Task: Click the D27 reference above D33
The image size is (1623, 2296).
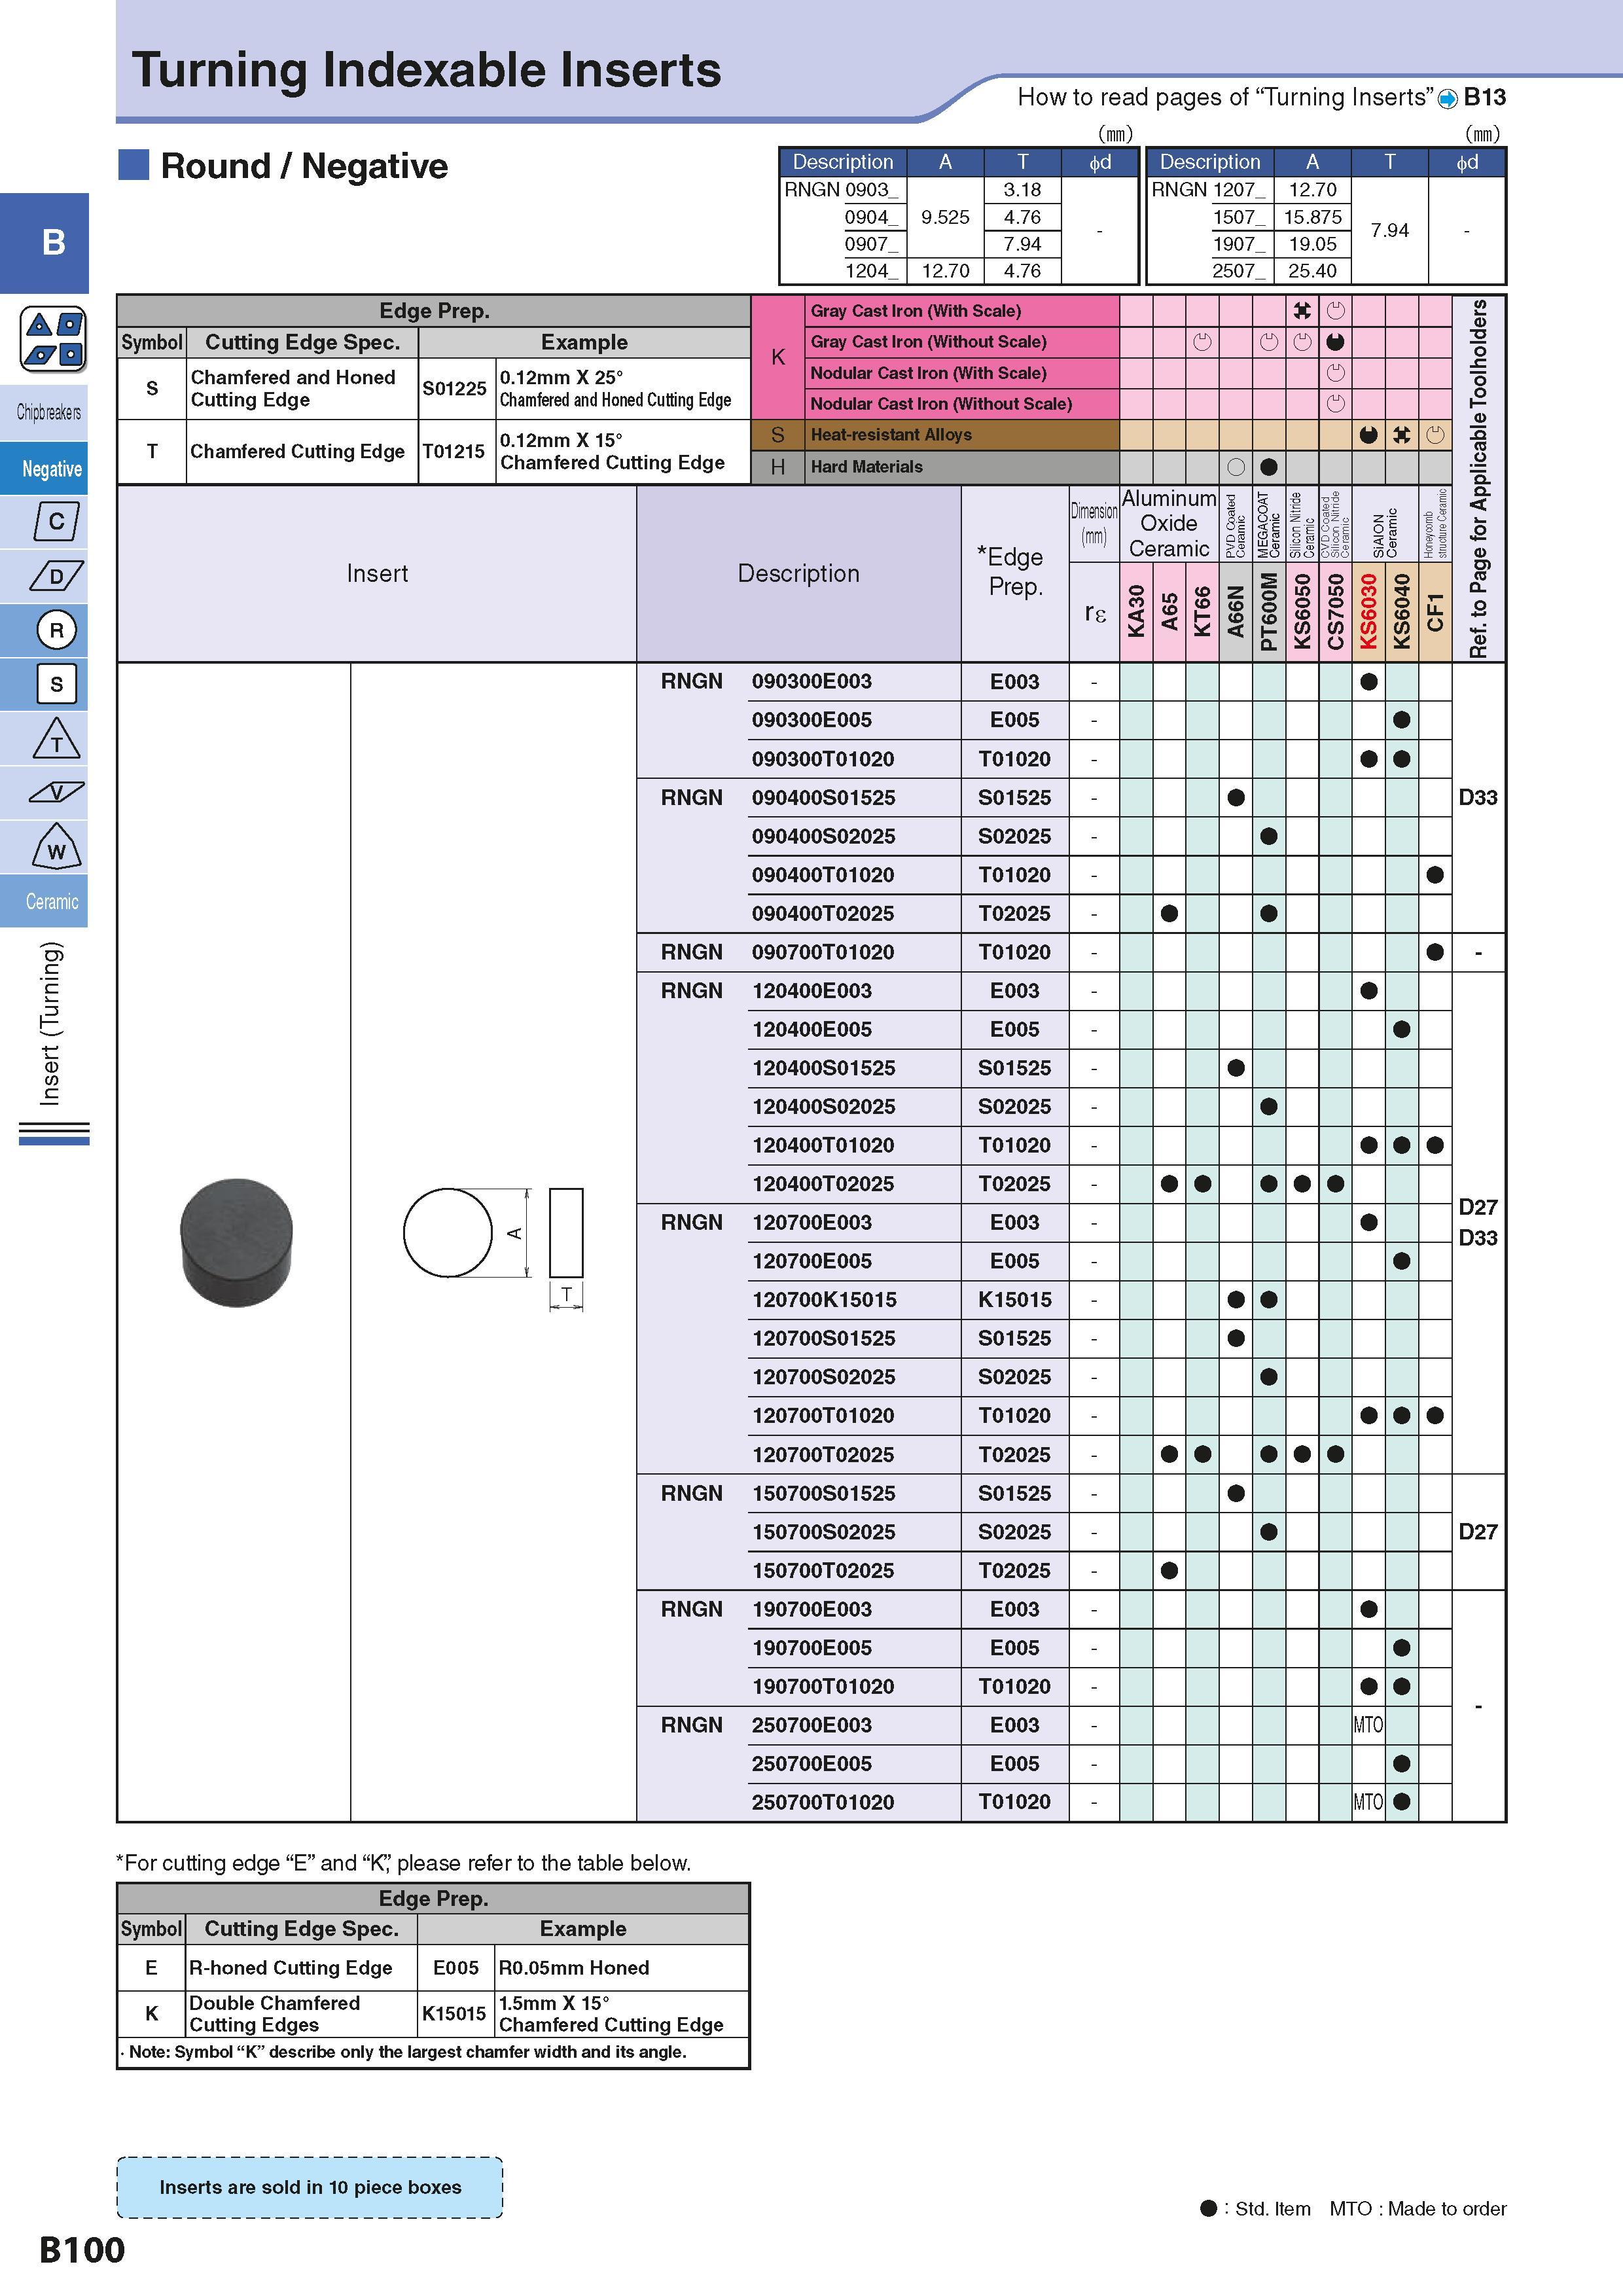Action: (x=1477, y=1207)
